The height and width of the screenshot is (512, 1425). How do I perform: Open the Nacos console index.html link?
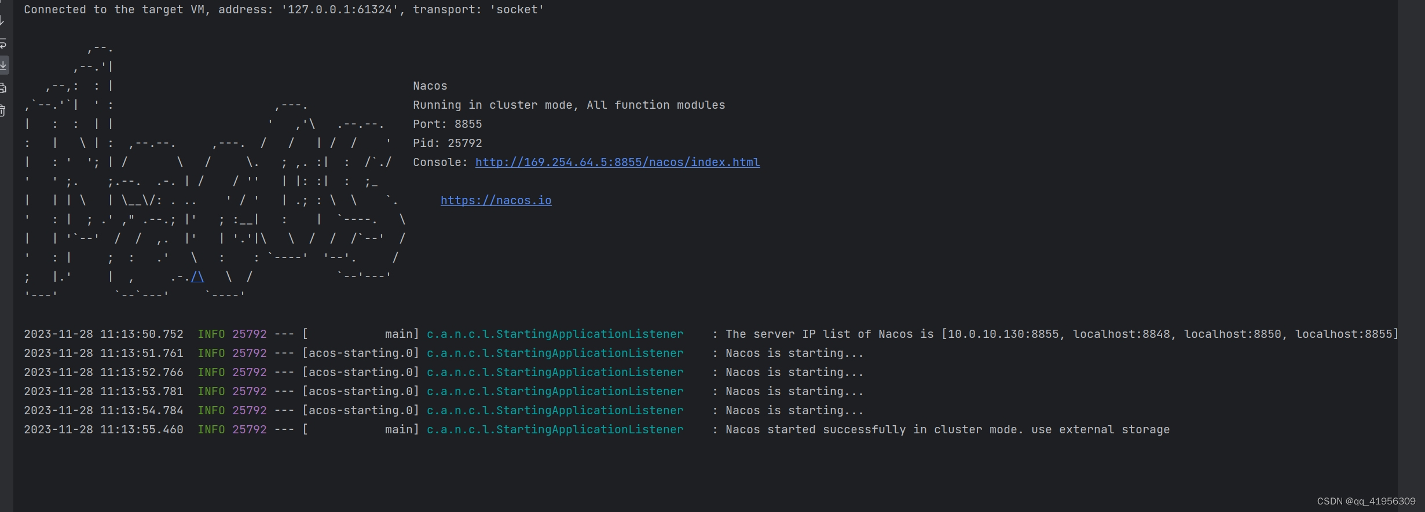click(617, 163)
